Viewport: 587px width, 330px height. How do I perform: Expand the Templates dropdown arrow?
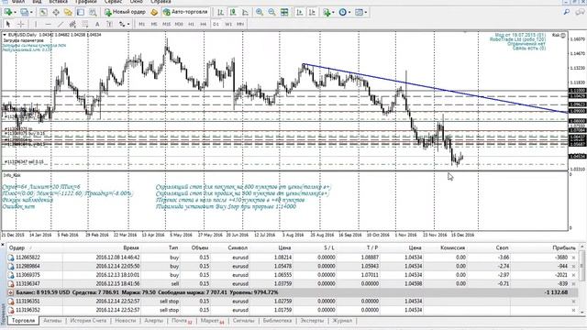click(365, 12)
